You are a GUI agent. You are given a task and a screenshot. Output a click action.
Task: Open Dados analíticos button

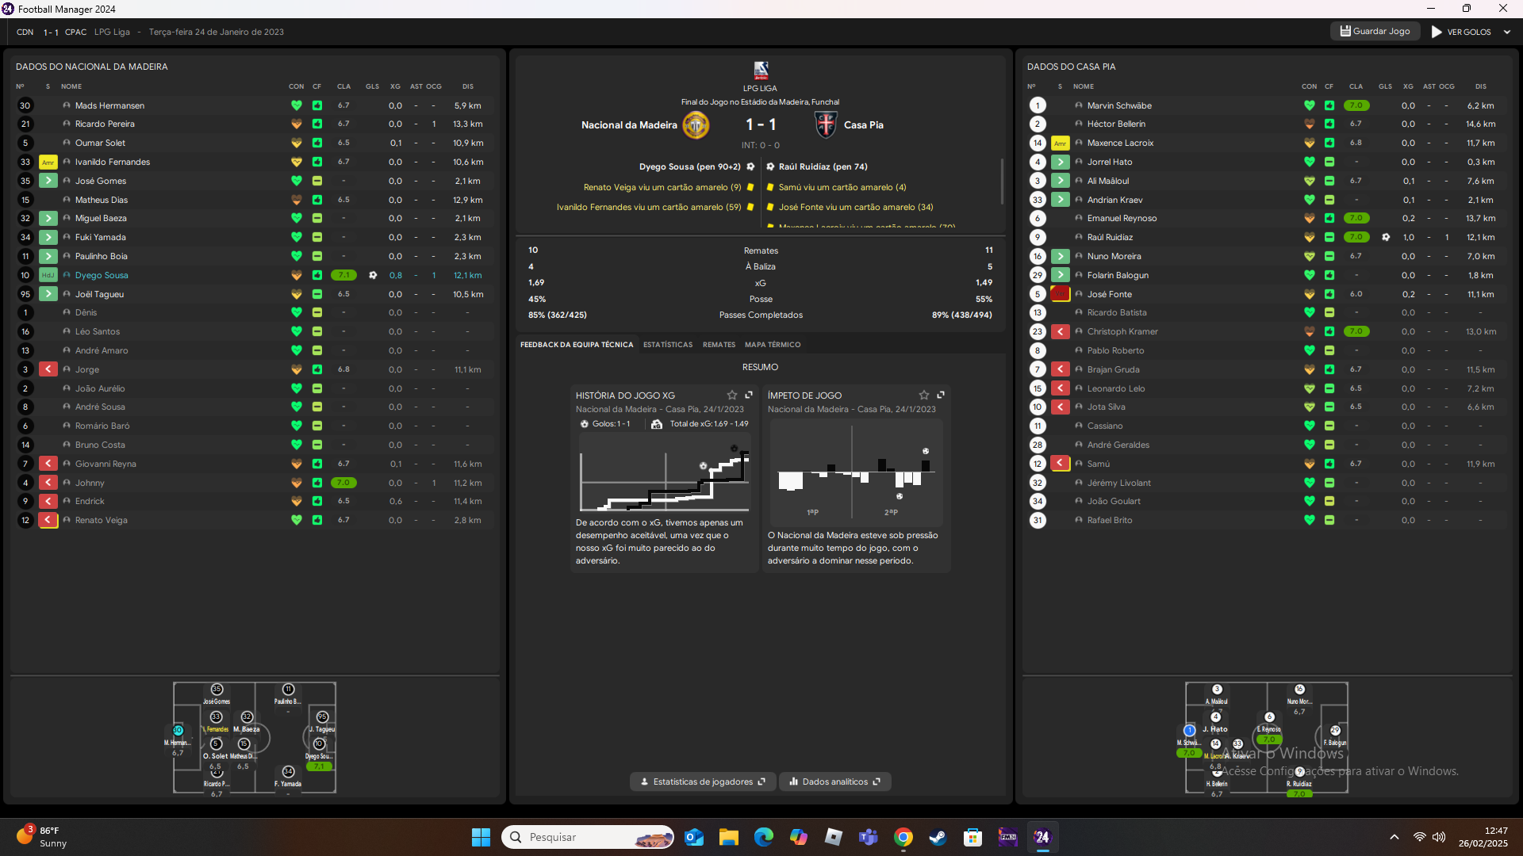pos(835,781)
